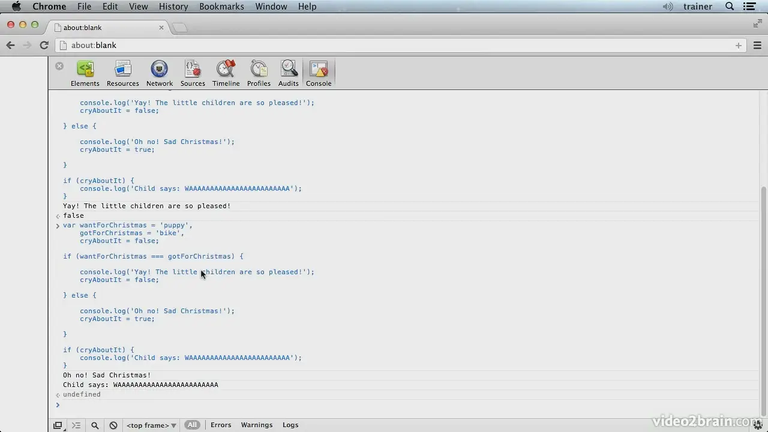Open the Elements panel in DevTools

(x=85, y=74)
